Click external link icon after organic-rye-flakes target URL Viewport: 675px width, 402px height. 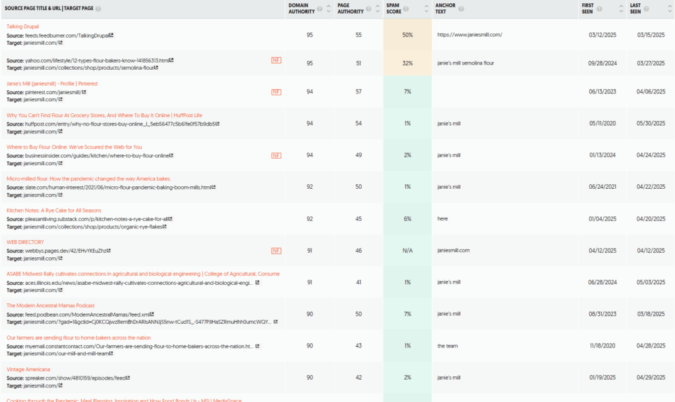(x=164, y=227)
